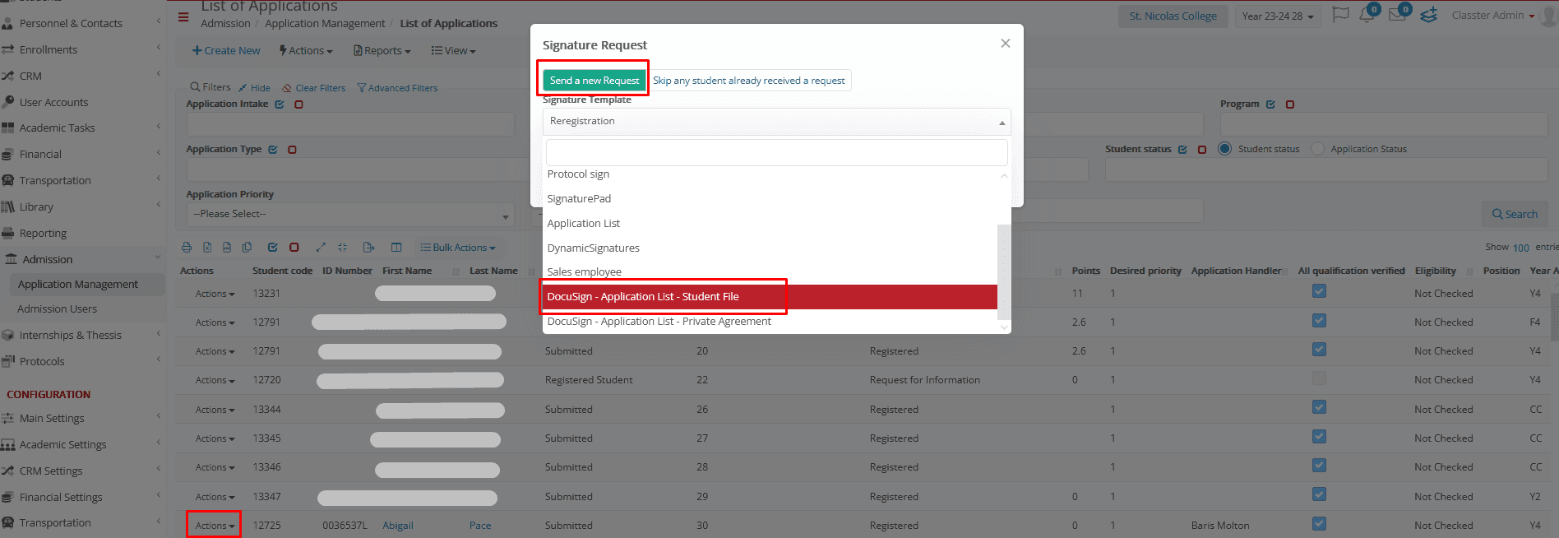Click the select all icon beside Application Type
1559x538 pixels.
click(x=273, y=150)
